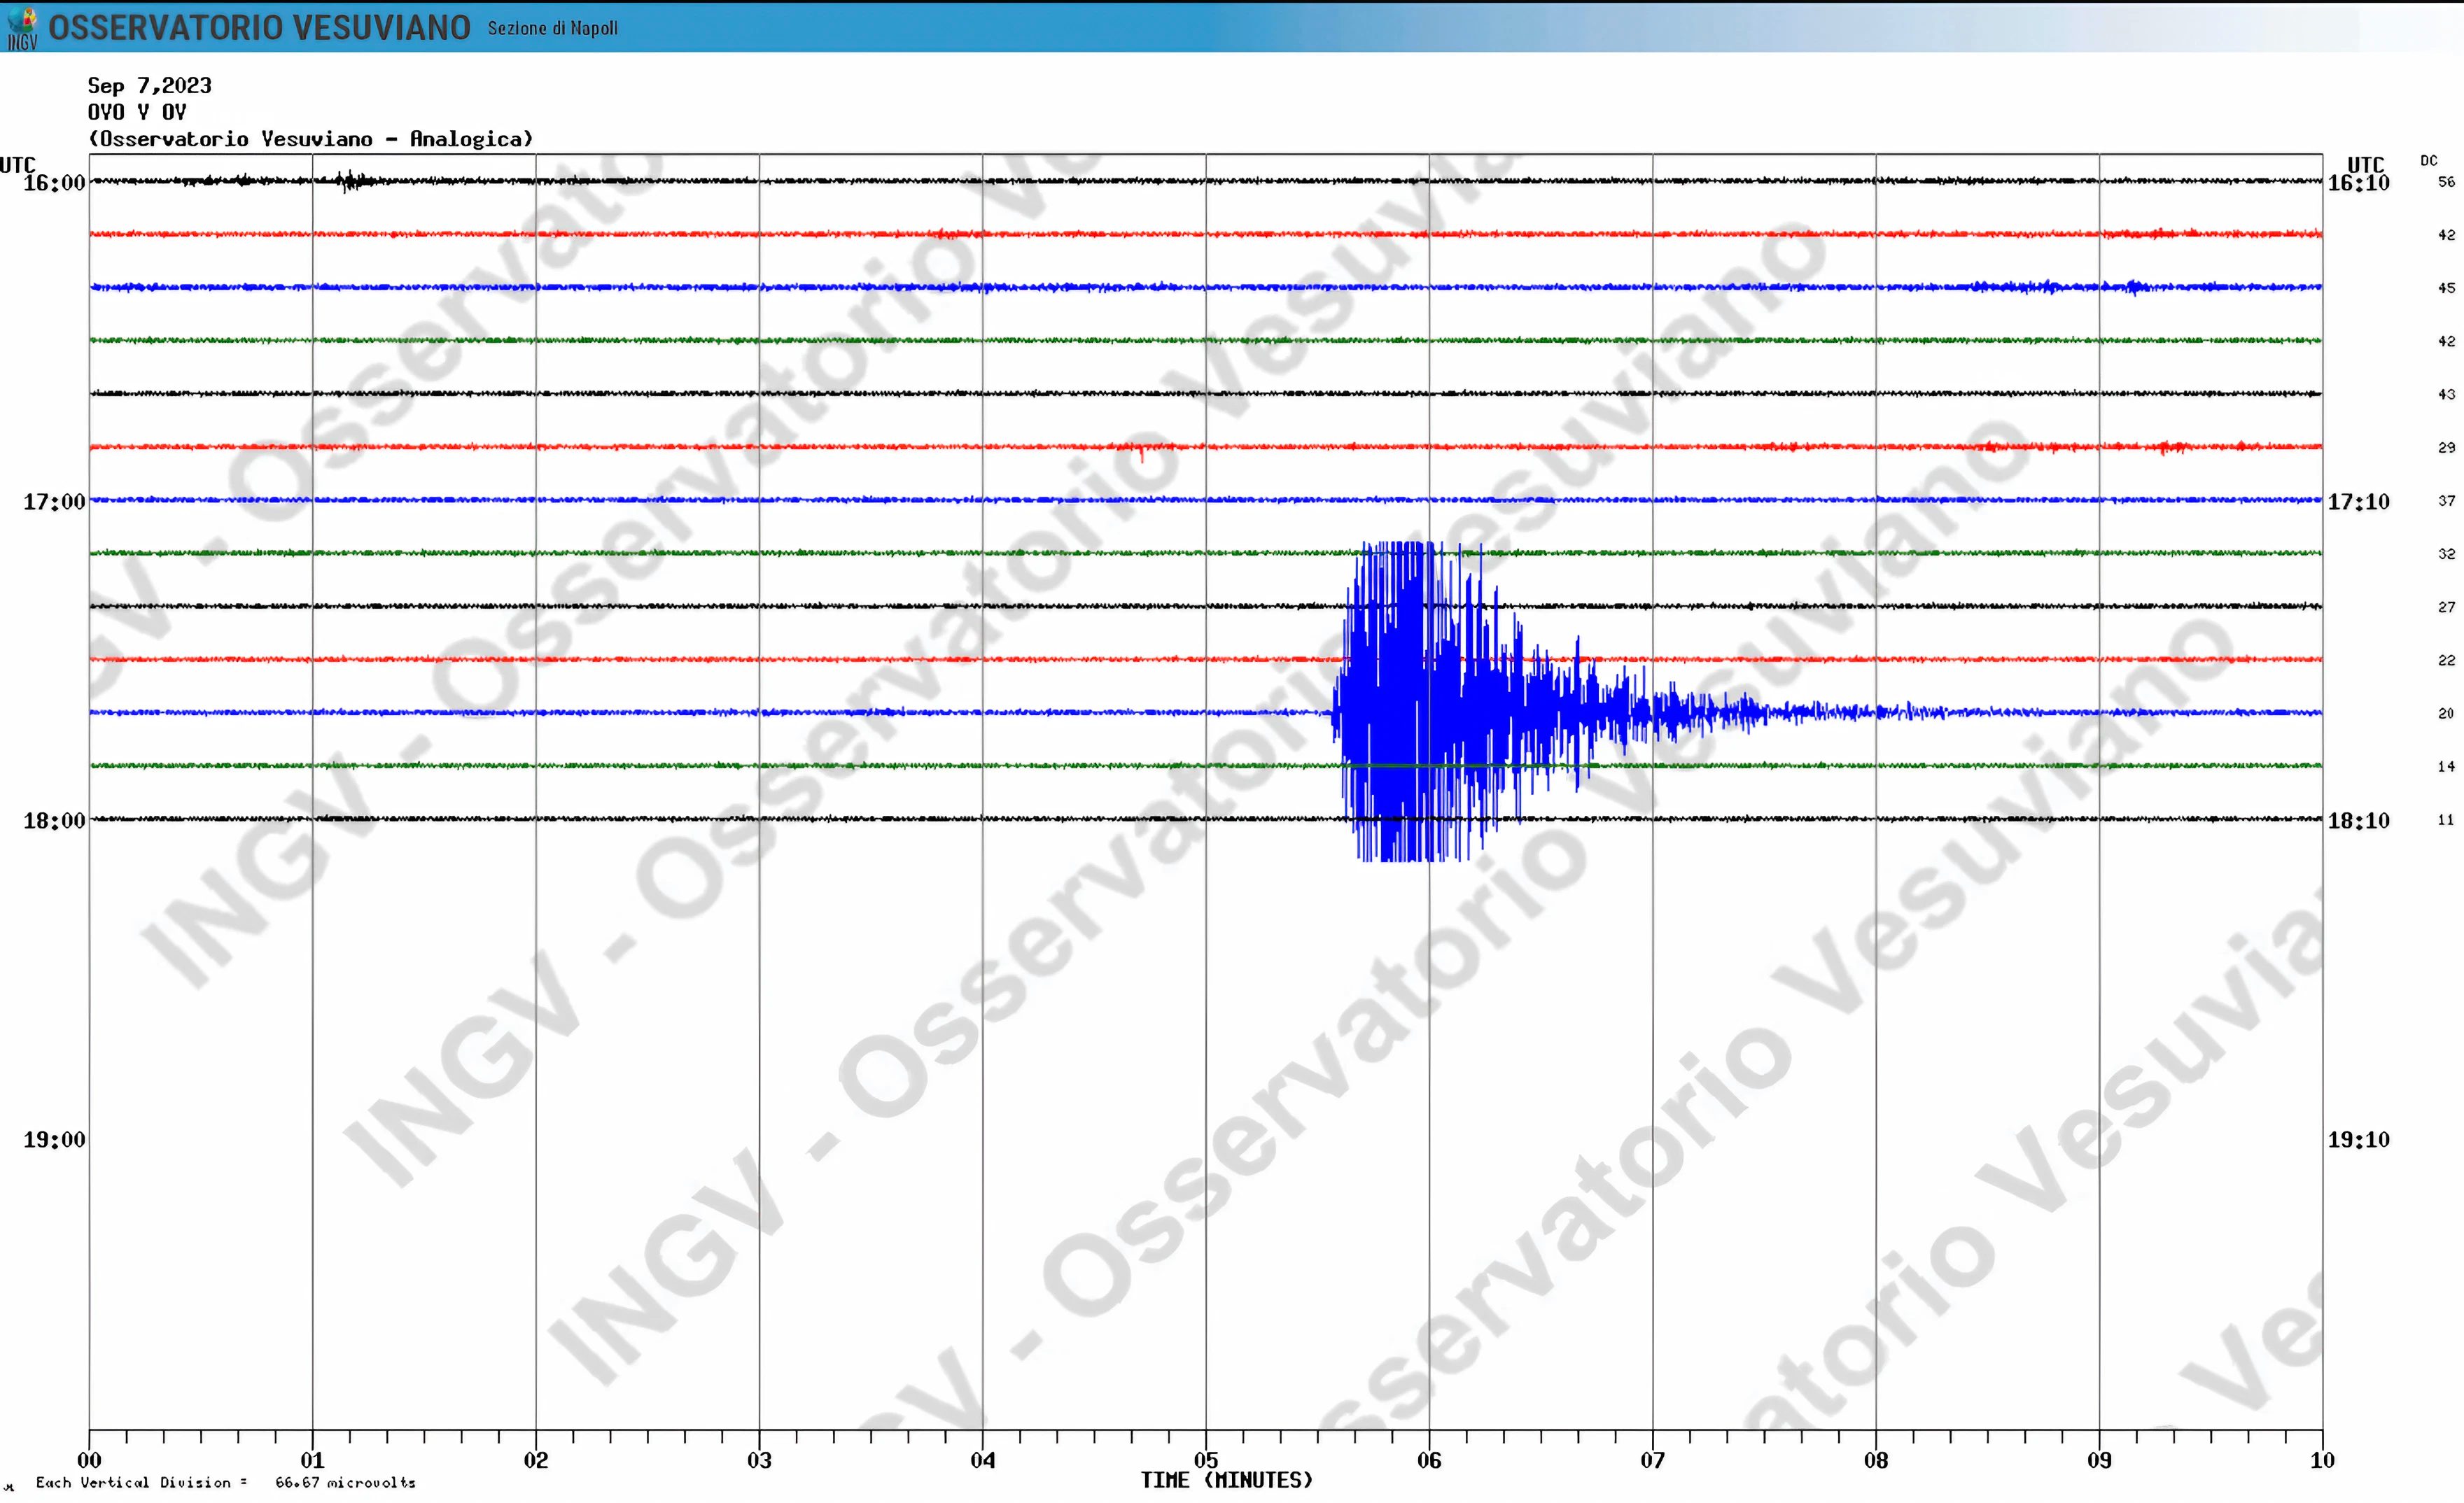Click DC value 29

[x=2446, y=448]
